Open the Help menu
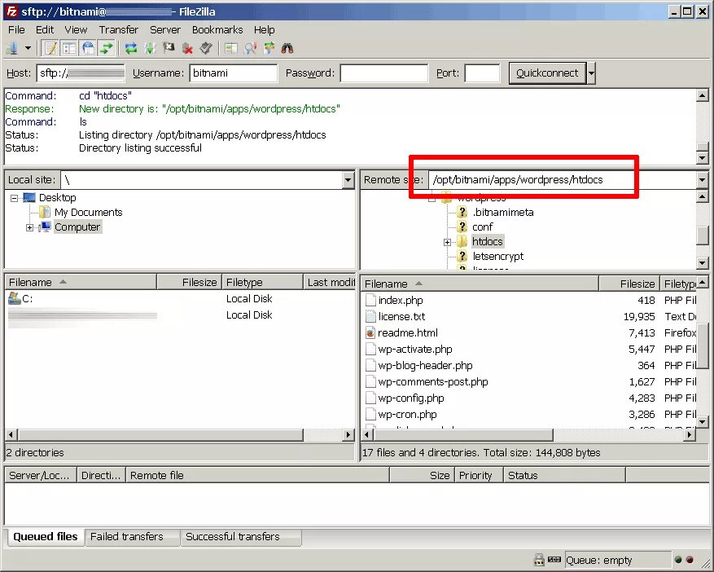Image resolution: width=714 pixels, height=572 pixels. point(264,29)
